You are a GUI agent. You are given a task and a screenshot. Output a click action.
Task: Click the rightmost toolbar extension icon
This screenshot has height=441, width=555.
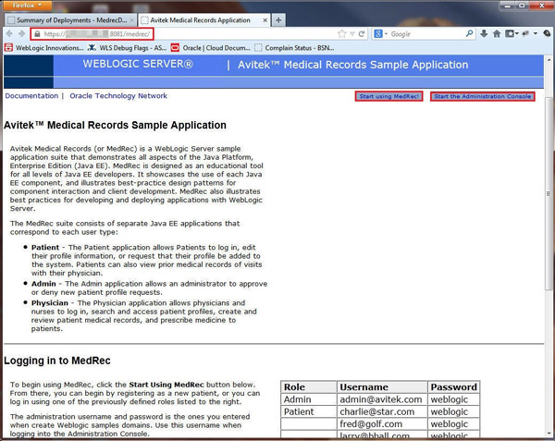click(548, 33)
